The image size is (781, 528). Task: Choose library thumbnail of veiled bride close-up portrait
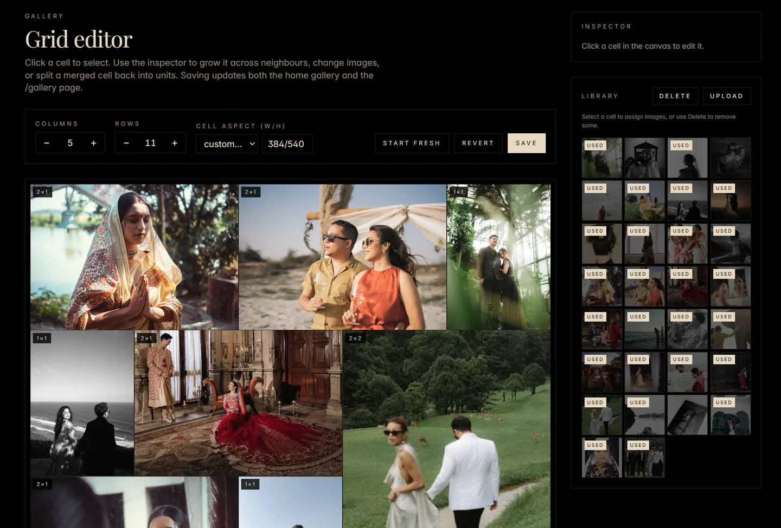tap(602, 458)
